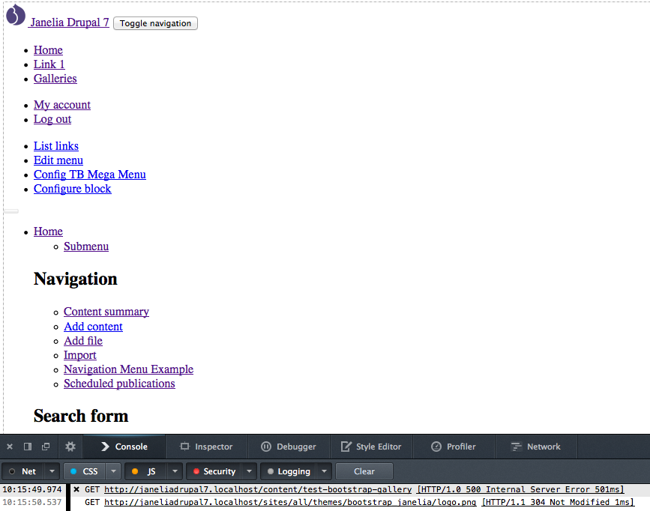Expand the JS filter options dropdown

tap(174, 471)
